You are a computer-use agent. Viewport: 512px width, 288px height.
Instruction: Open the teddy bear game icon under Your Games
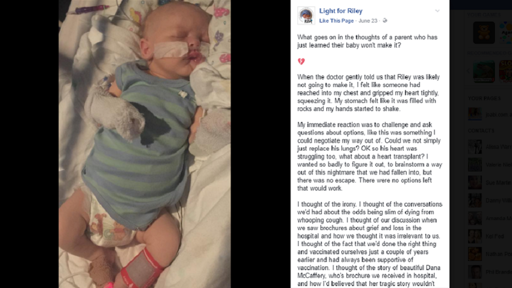click(483, 32)
